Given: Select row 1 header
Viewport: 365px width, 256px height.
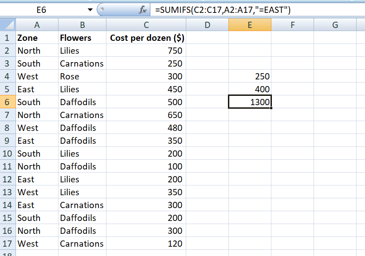Looking at the screenshot, I should 7,38.
